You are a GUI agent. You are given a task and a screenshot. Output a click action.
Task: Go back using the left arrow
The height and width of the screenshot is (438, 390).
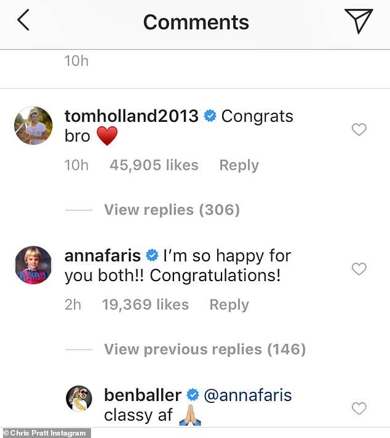tap(23, 21)
